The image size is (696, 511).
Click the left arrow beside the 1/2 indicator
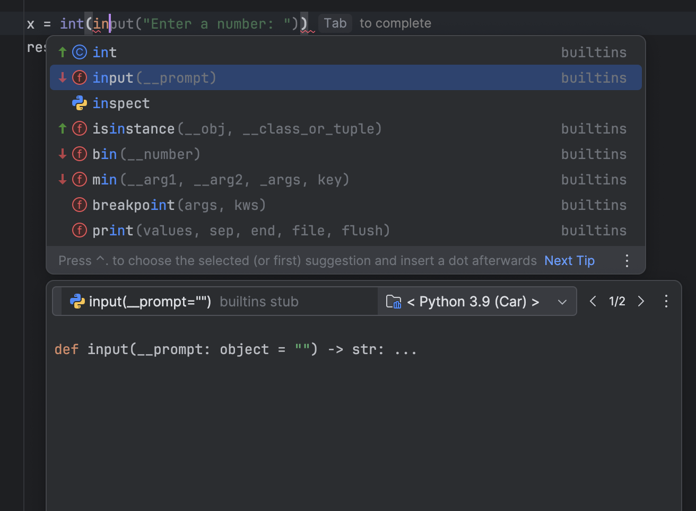pos(593,301)
